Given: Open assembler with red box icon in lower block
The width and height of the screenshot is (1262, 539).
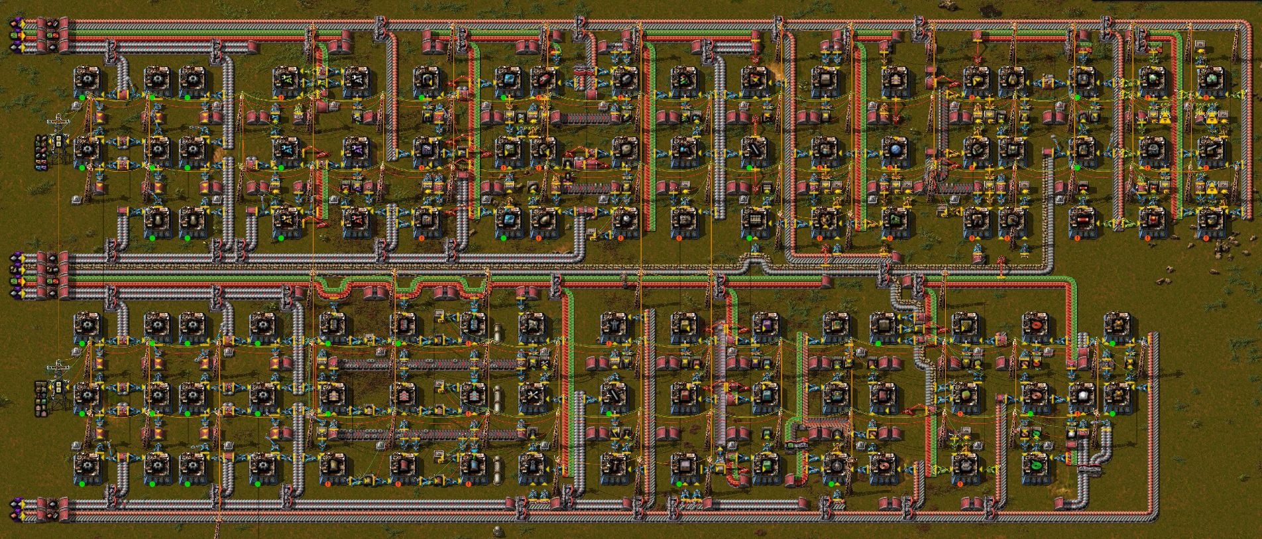Looking at the screenshot, I should pyautogui.click(x=684, y=396).
